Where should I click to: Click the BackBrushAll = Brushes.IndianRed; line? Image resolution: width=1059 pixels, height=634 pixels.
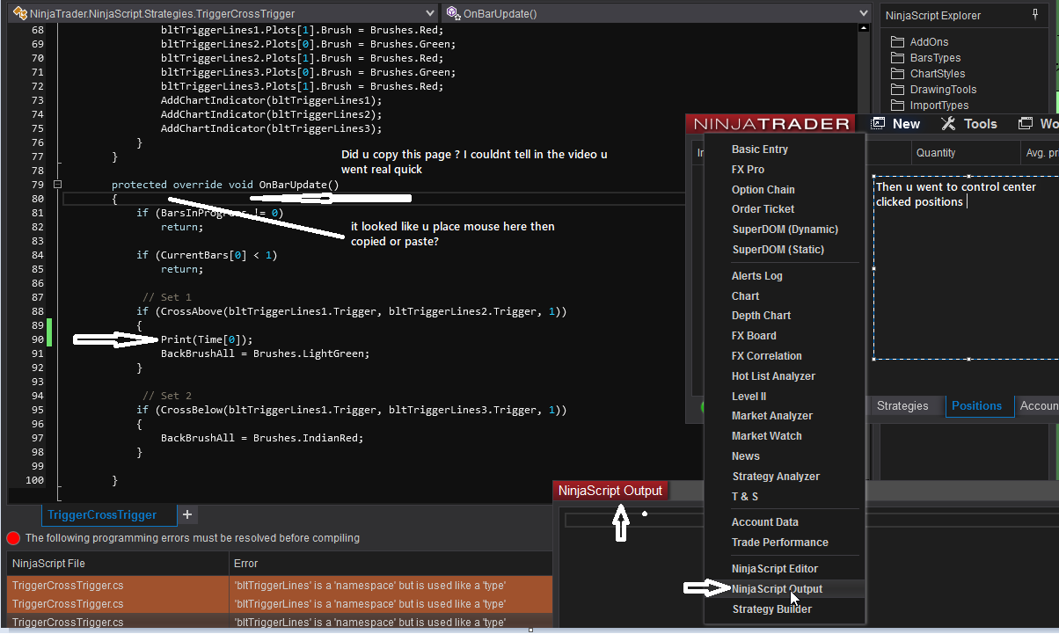coord(261,438)
